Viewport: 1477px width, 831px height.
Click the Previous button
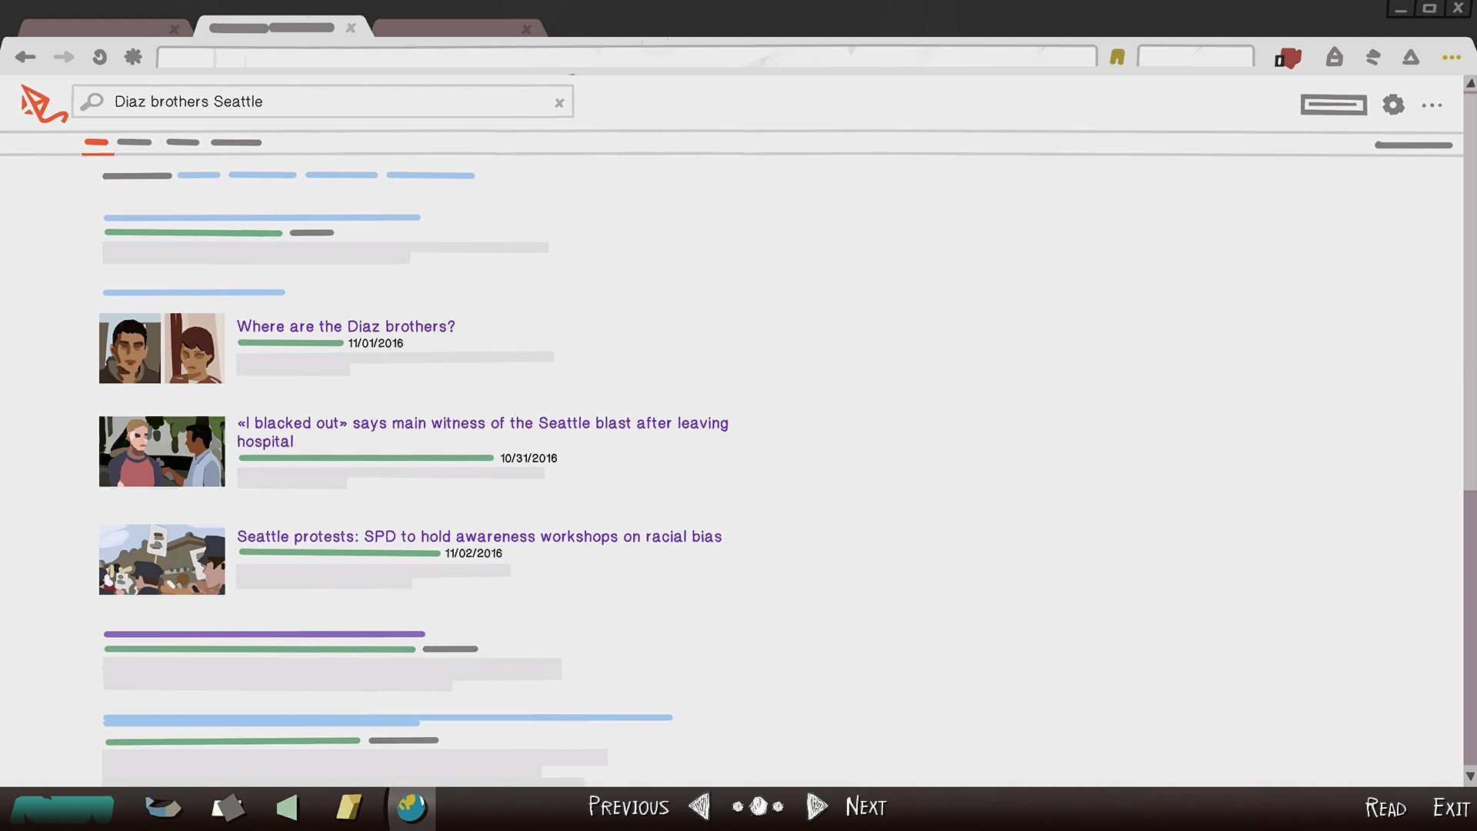(x=628, y=807)
